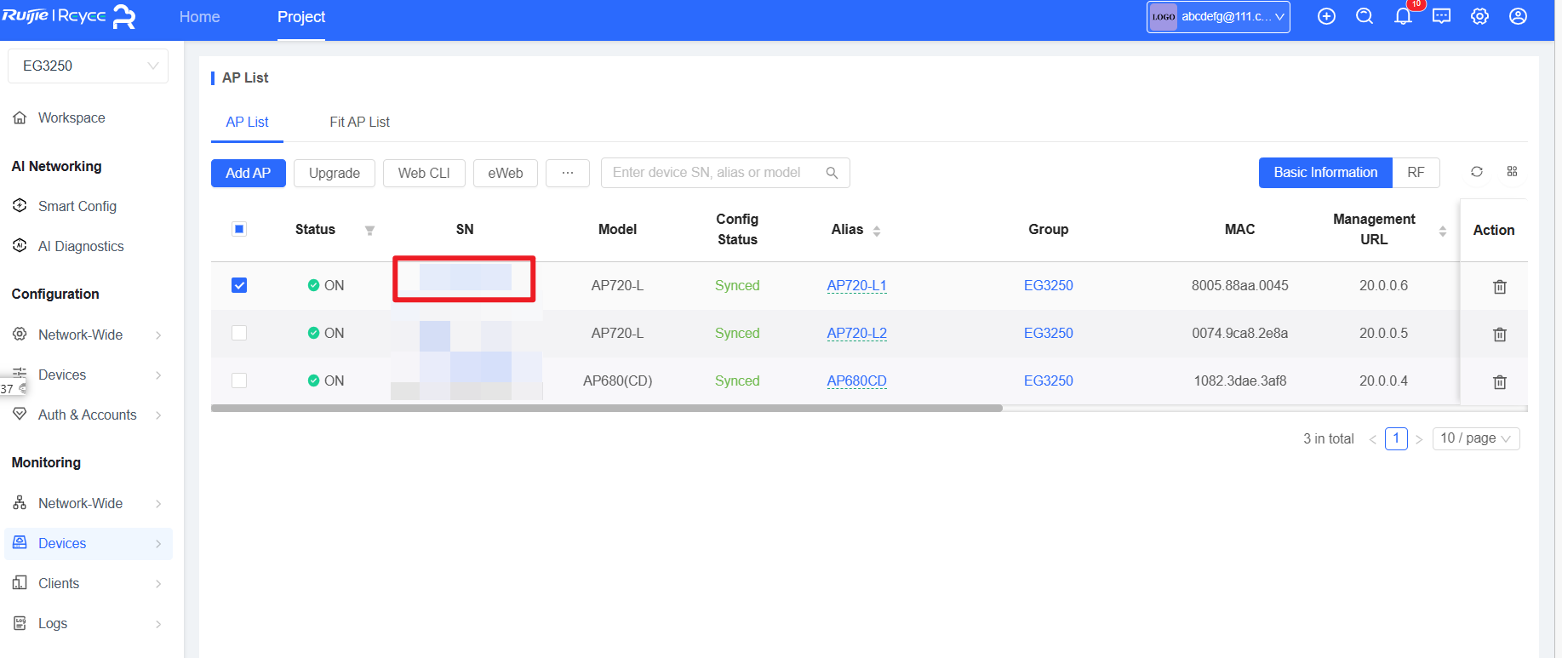Click the horizontal table scrollbar
The image size is (1562, 658).
click(606, 409)
